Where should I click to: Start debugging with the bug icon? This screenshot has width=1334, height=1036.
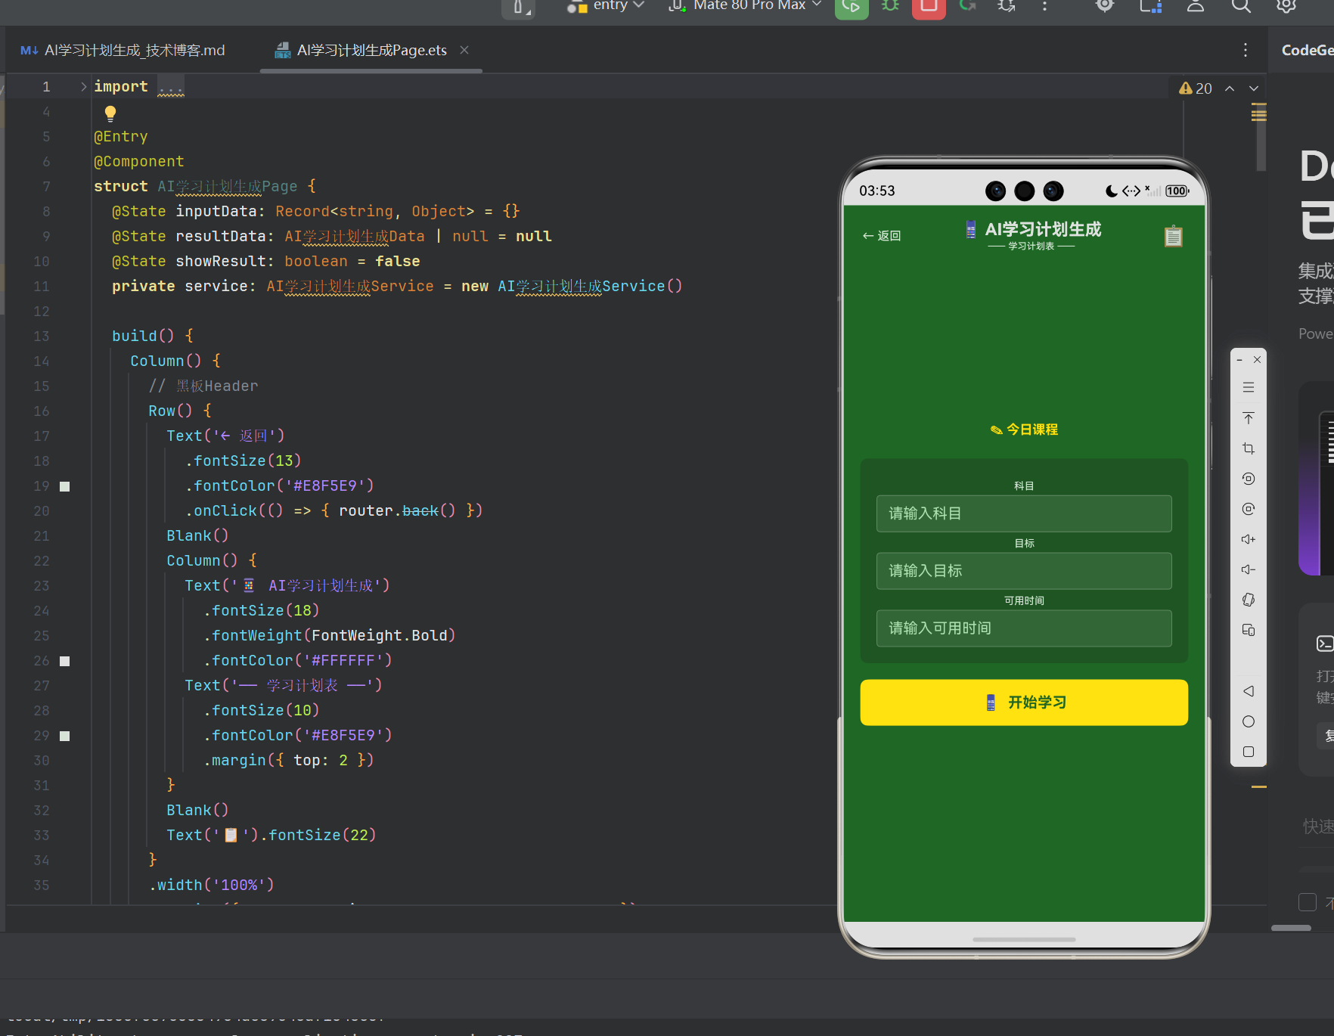click(x=890, y=6)
